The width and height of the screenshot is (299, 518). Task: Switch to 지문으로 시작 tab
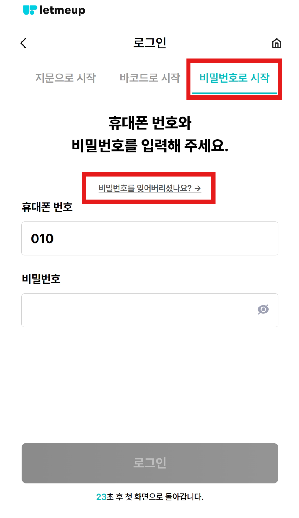pos(65,78)
